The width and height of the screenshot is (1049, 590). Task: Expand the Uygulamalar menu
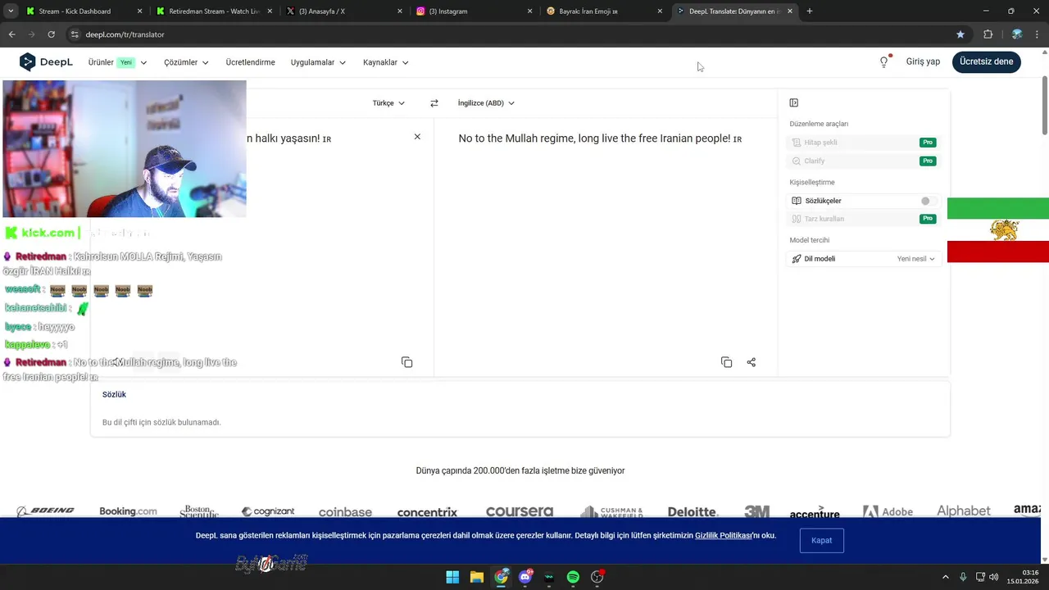coord(318,62)
